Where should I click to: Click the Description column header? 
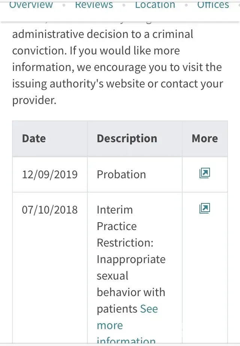tap(127, 138)
